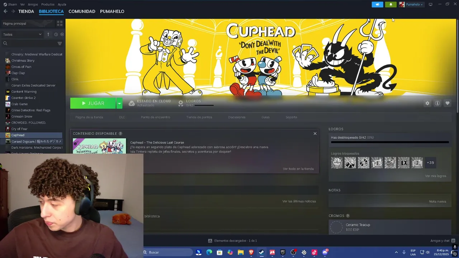Open the Ayuda menu
This screenshot has width=459, height=258.
pos(62,4)
